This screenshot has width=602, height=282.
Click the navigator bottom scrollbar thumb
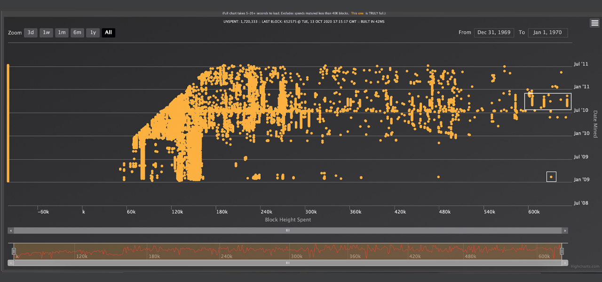coord(288,263)
